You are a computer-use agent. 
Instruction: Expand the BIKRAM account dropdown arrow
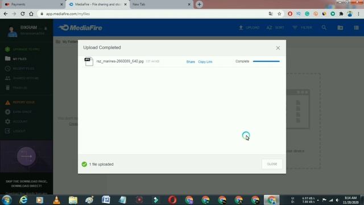(x=45, y=28)
